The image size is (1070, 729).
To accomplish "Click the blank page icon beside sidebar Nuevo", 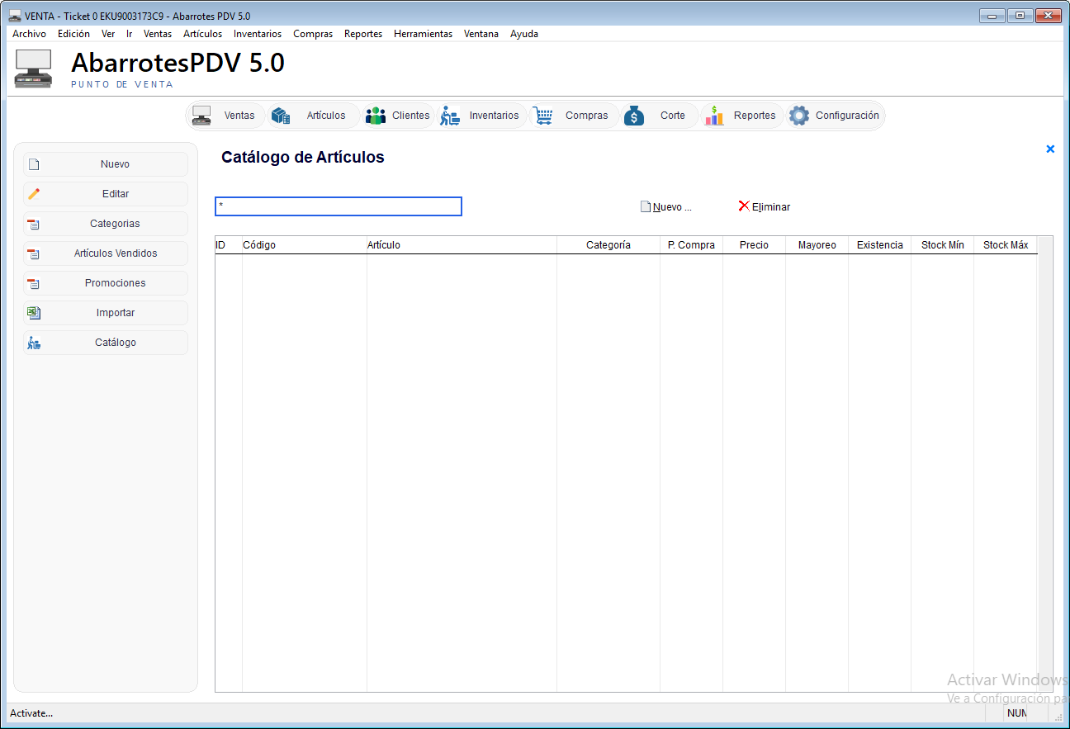I will click(x=34, y=164).
